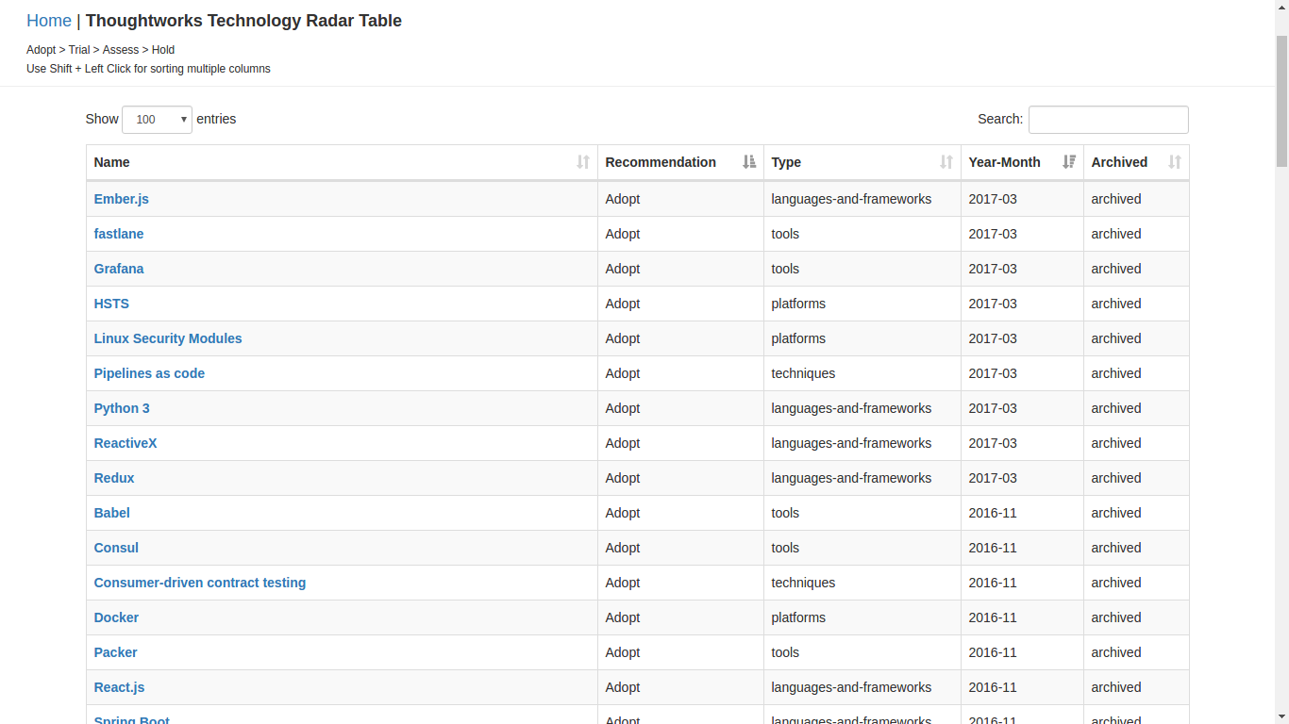
Task: Select platforms in Linux Security Modules row
Action: coord(798,338)
